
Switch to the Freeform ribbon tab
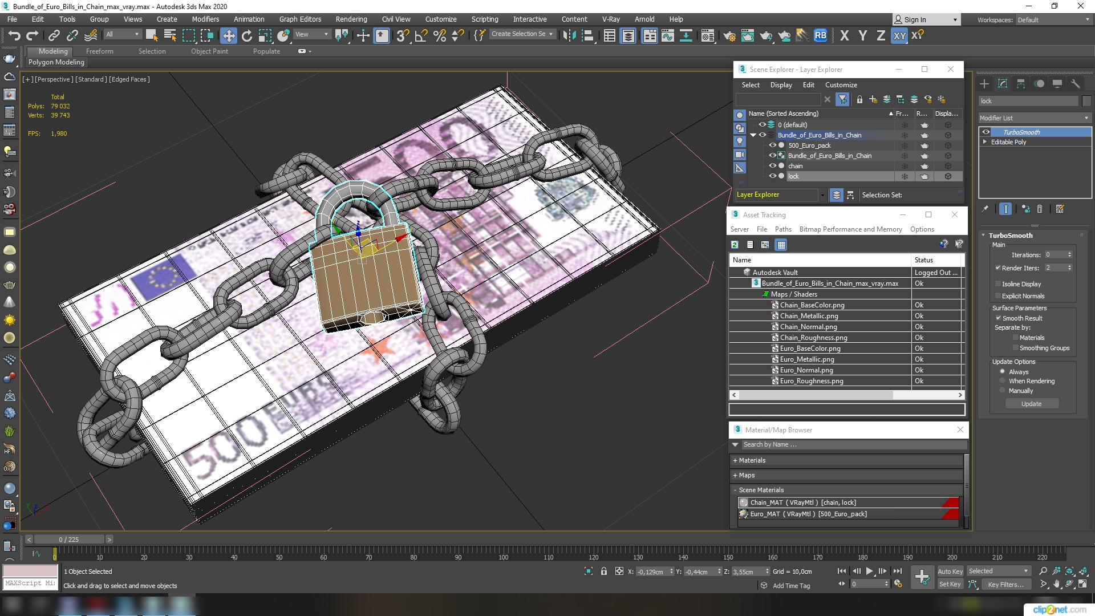99,51
